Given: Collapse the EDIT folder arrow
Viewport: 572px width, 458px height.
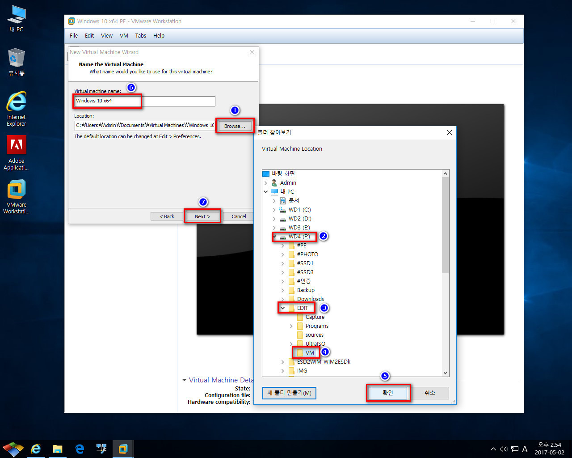Looking at the screenshot, I should [x=282, y=308].
